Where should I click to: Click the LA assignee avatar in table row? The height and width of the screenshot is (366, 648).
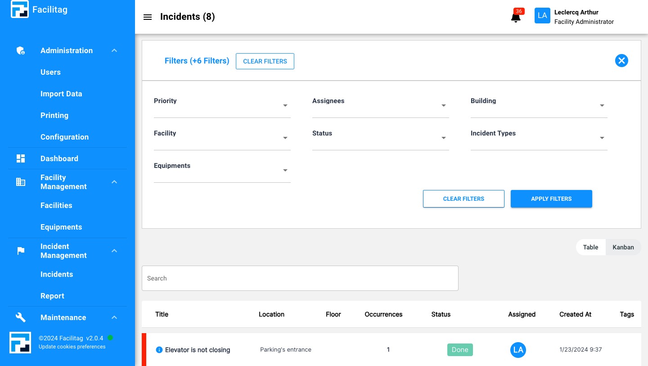point(518,350)
